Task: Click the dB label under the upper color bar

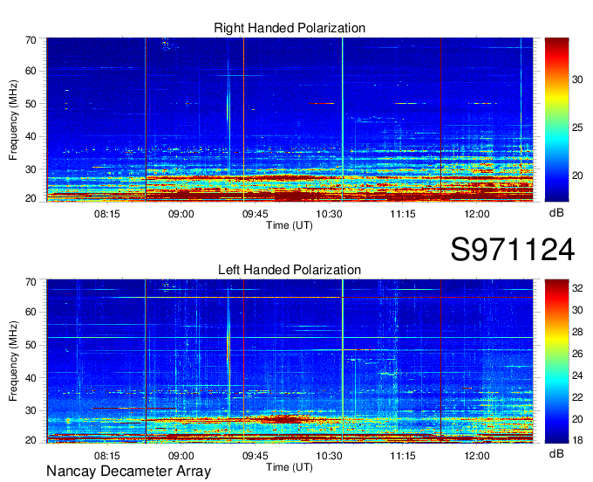Action: tap(556, 213)
